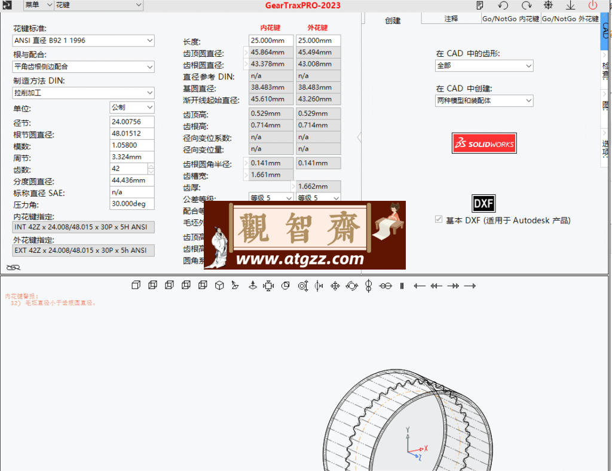
Task: Click the GearTrax logo icon at top-left
Action: point(7,5)
